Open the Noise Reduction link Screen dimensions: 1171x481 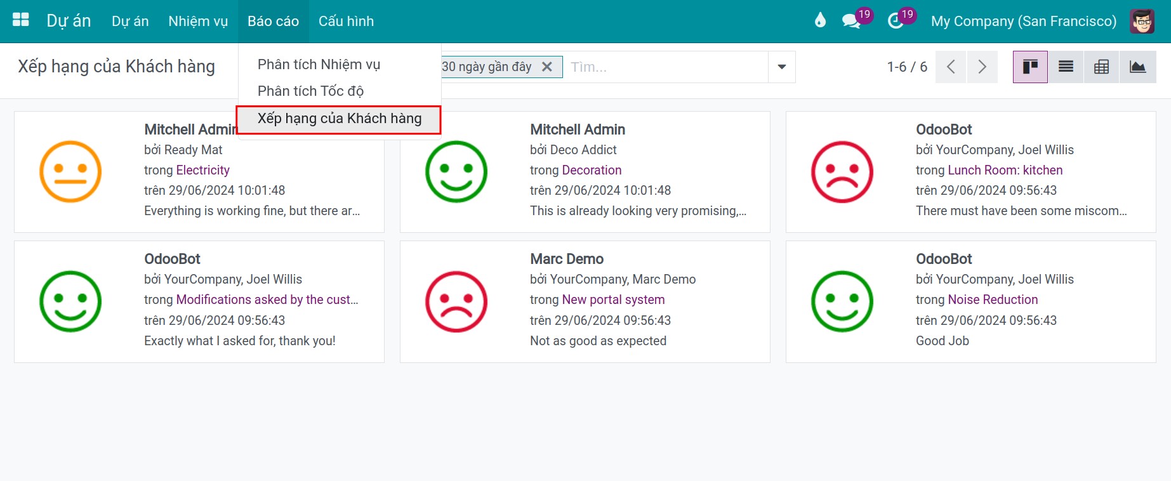pyautogui.click(x=993, y=300)
